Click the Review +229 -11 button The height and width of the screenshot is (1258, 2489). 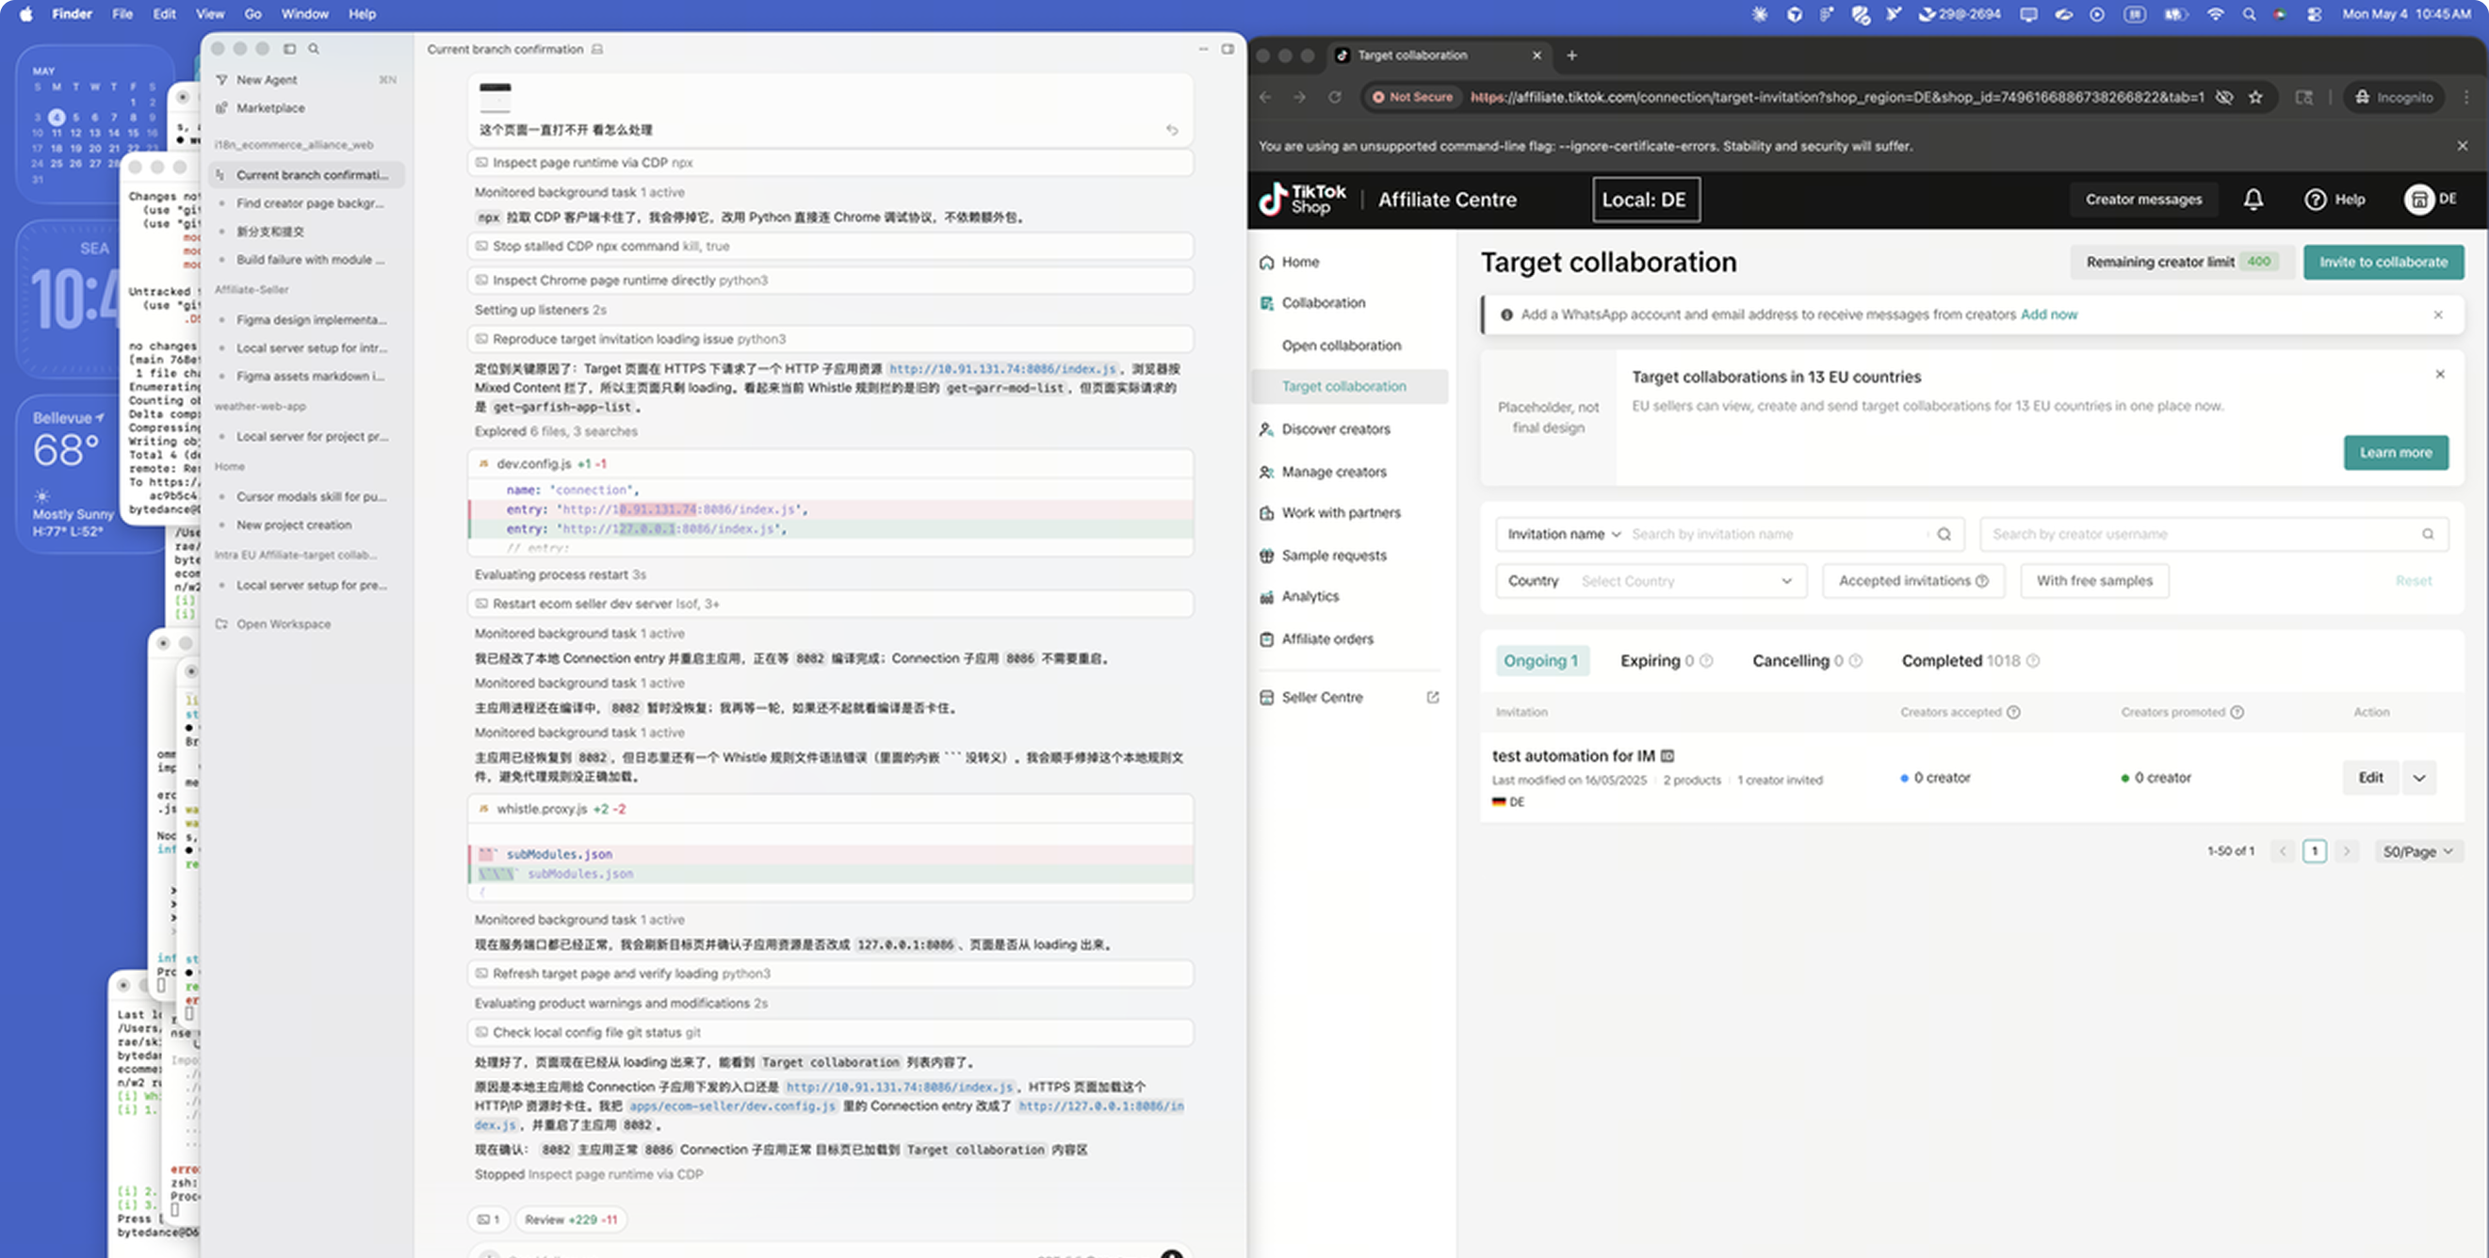(570, 1220)
